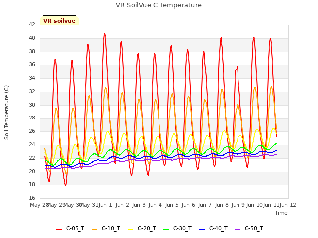The width and height of the screenshot is (318, 238).
Task: Select the C-20_T legend label
Action: pos(147,228)
